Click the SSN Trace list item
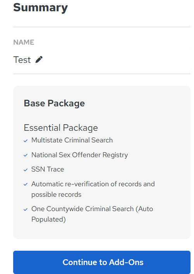This screenshot has height=274, width=194. 48,169
